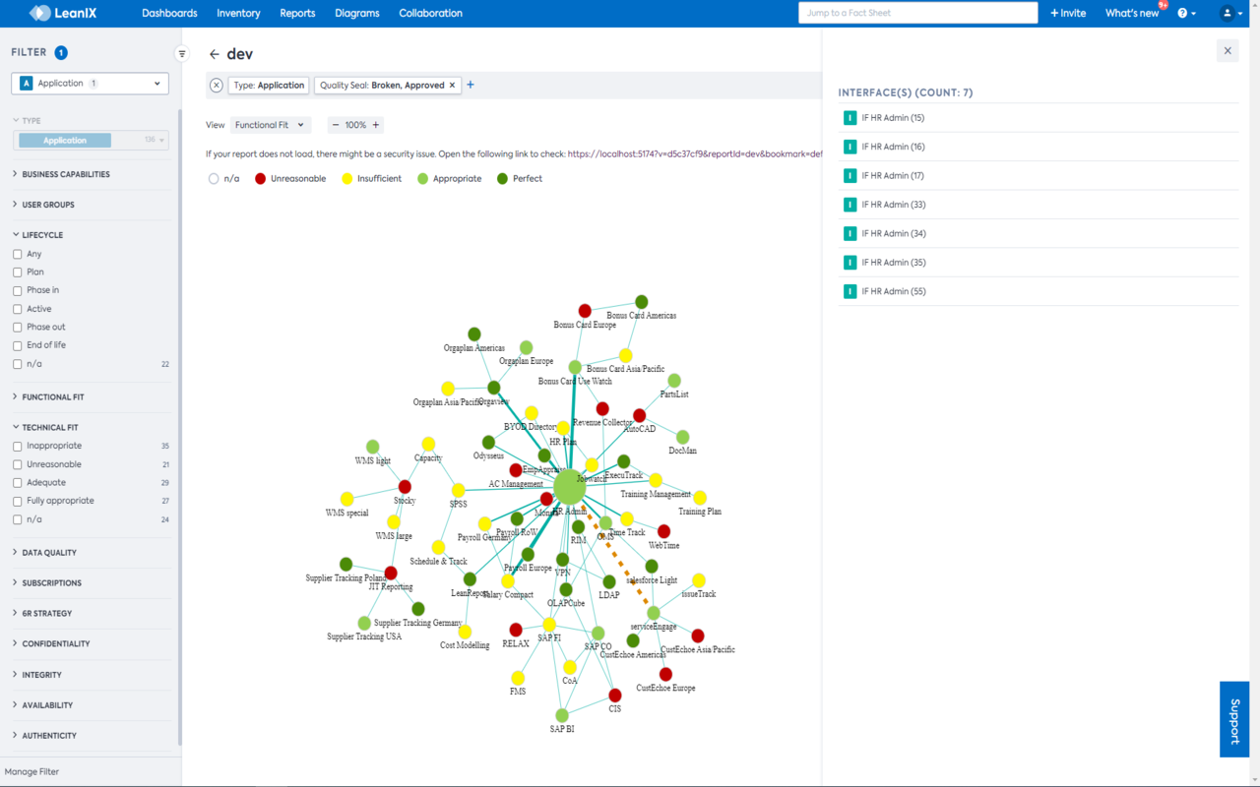Click the dark green Perfect legend swatch

point(503,179)
